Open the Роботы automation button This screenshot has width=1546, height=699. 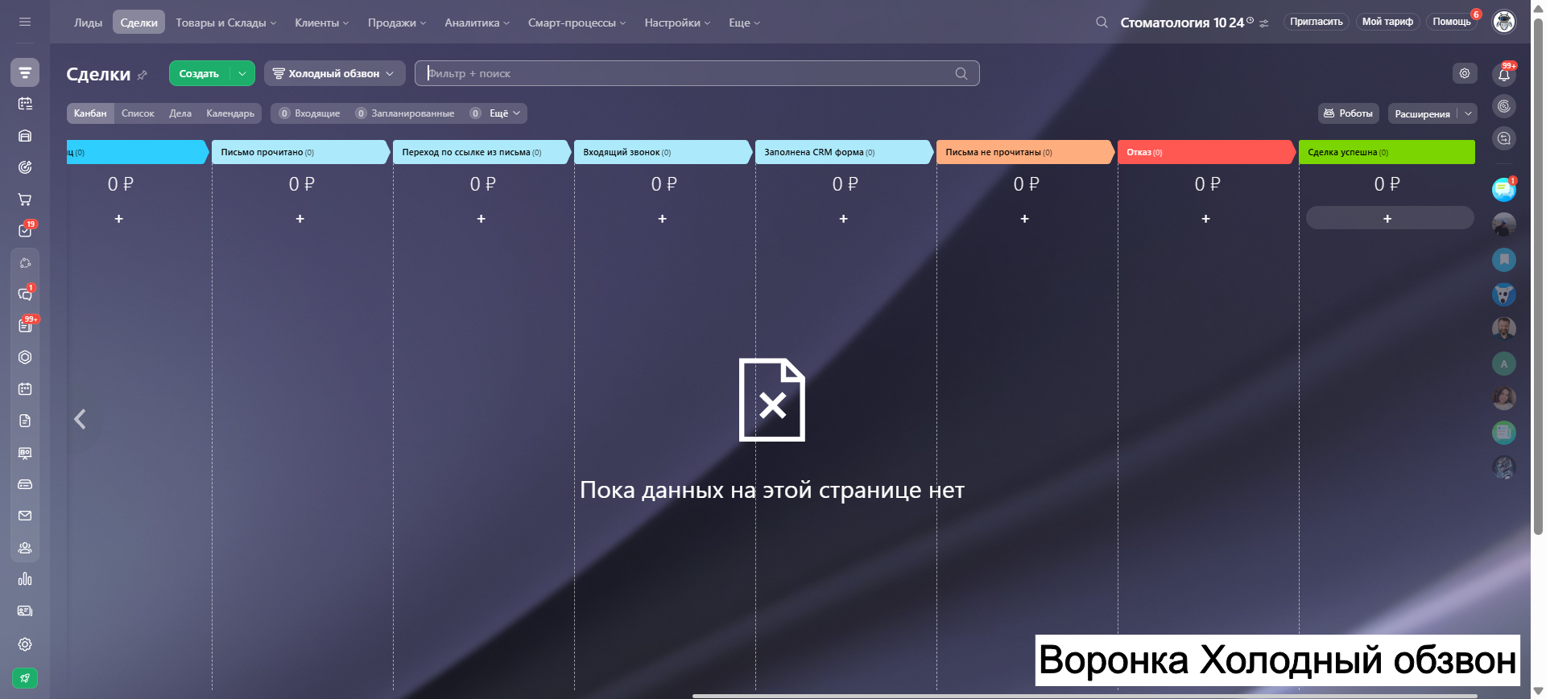click(x=1349, y=113)
